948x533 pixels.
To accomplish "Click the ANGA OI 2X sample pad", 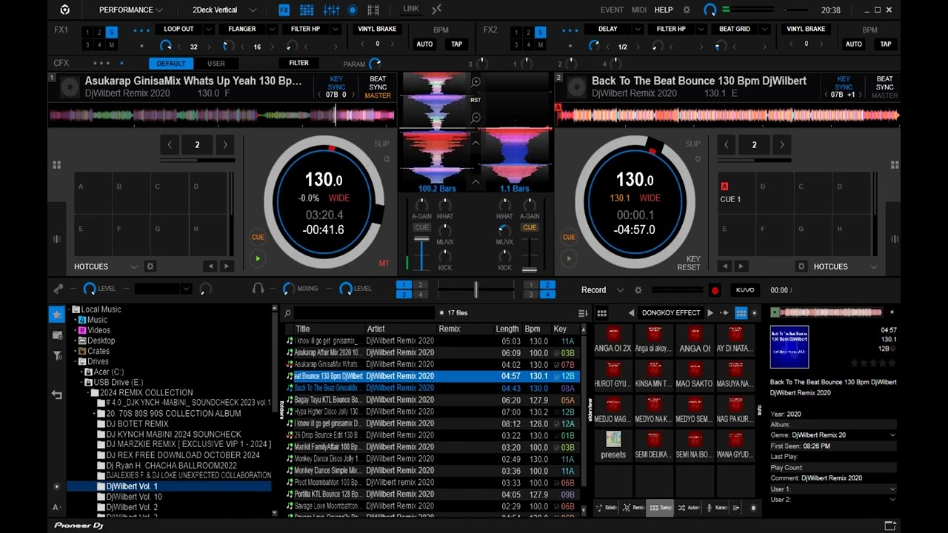I will click(613, 340).
